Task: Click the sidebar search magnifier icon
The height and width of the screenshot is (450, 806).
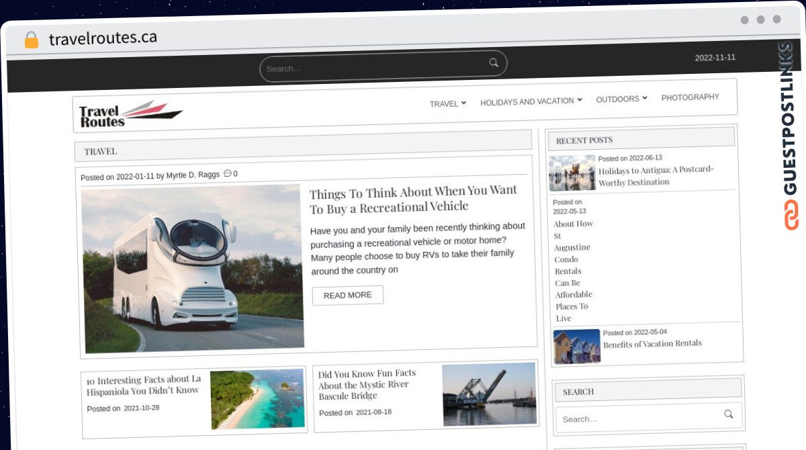Action: click(x=729, y=414)
